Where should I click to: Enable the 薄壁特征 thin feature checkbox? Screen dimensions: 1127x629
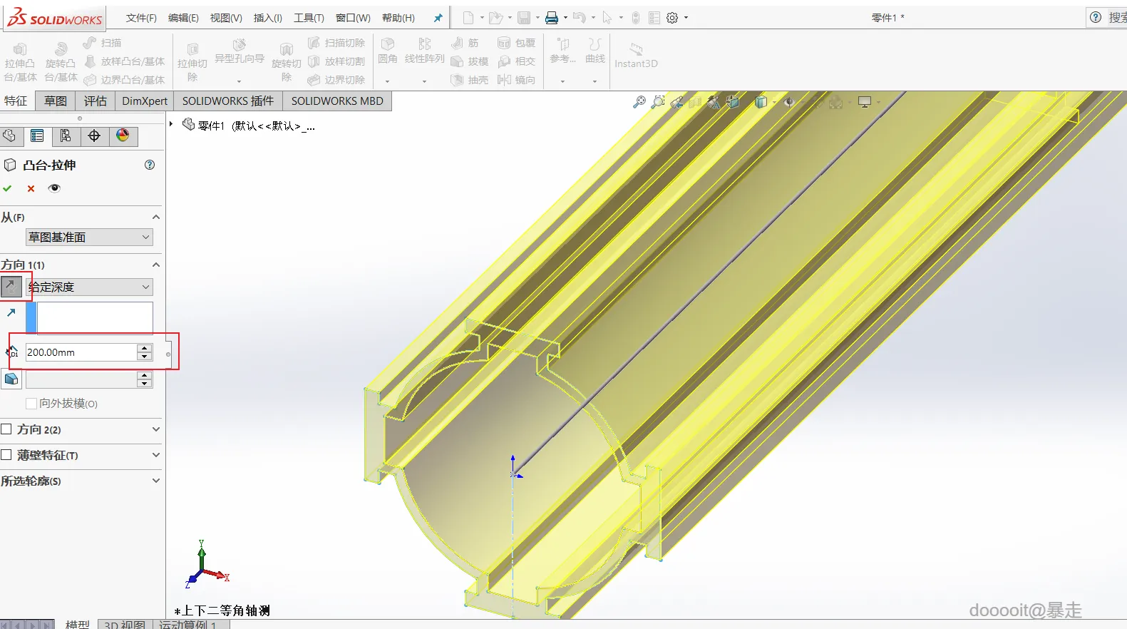coord(6,455)
